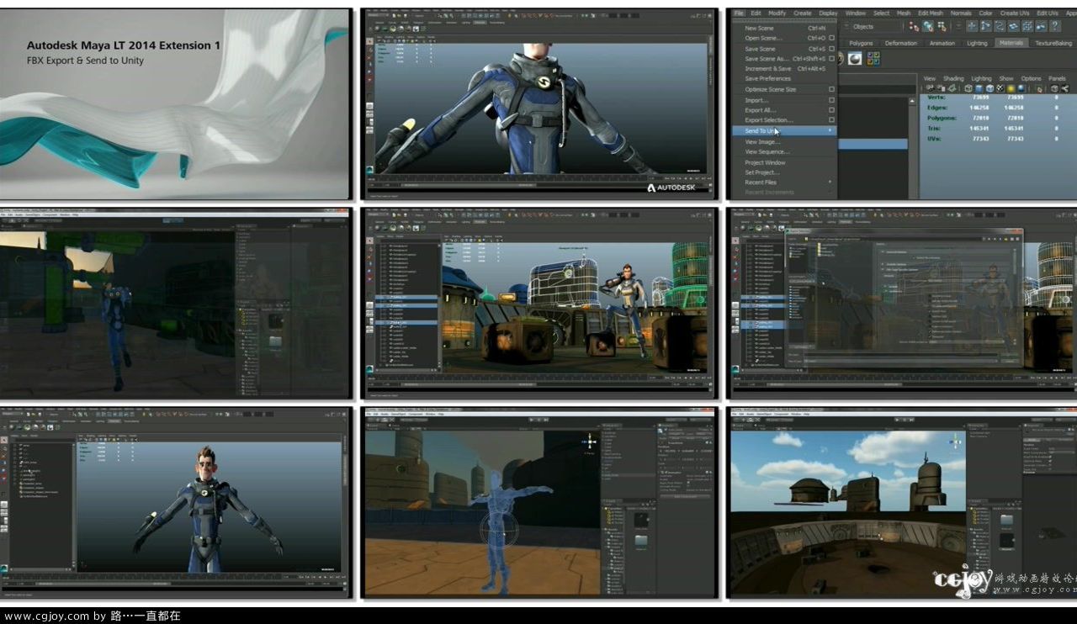Image resolution: width=1077 pixels, height=624 pixels.
Task: Click select by component type icon
Action: (942, 26)
